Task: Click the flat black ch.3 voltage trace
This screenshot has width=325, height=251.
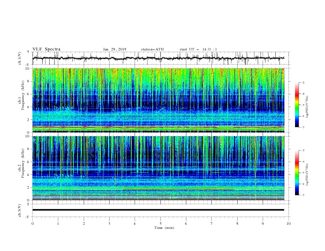Action: 158,210
